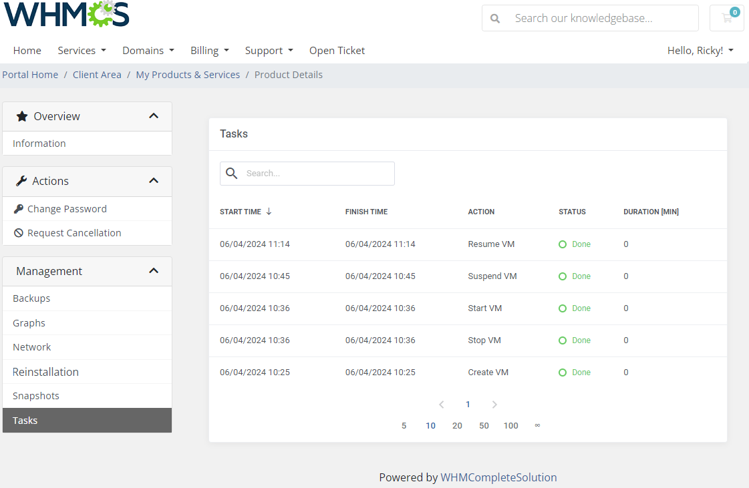Click page number 1
The width and height of the screenshot is (749, 488).
(468, 405)
